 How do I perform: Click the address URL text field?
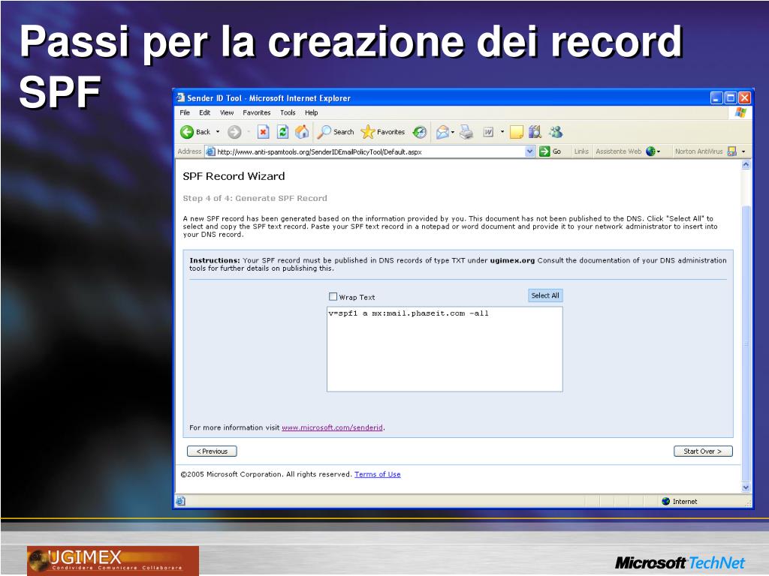point(370,151)
